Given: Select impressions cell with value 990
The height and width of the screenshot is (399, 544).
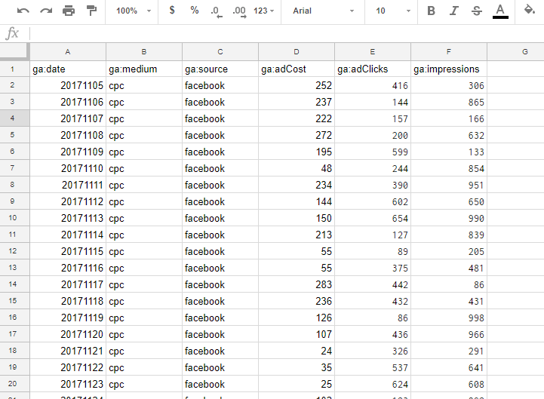Looking at the screenshot, I should pos(449,218).
